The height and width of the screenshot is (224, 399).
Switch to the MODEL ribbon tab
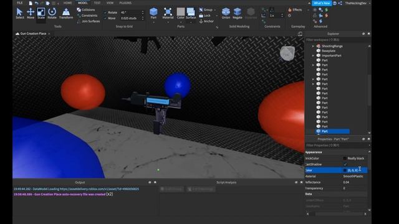click(83, 3)
